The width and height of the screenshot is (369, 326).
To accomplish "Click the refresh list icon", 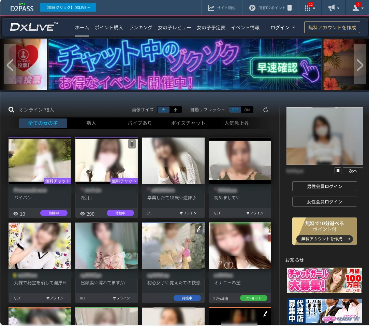I will pos(266,110).
